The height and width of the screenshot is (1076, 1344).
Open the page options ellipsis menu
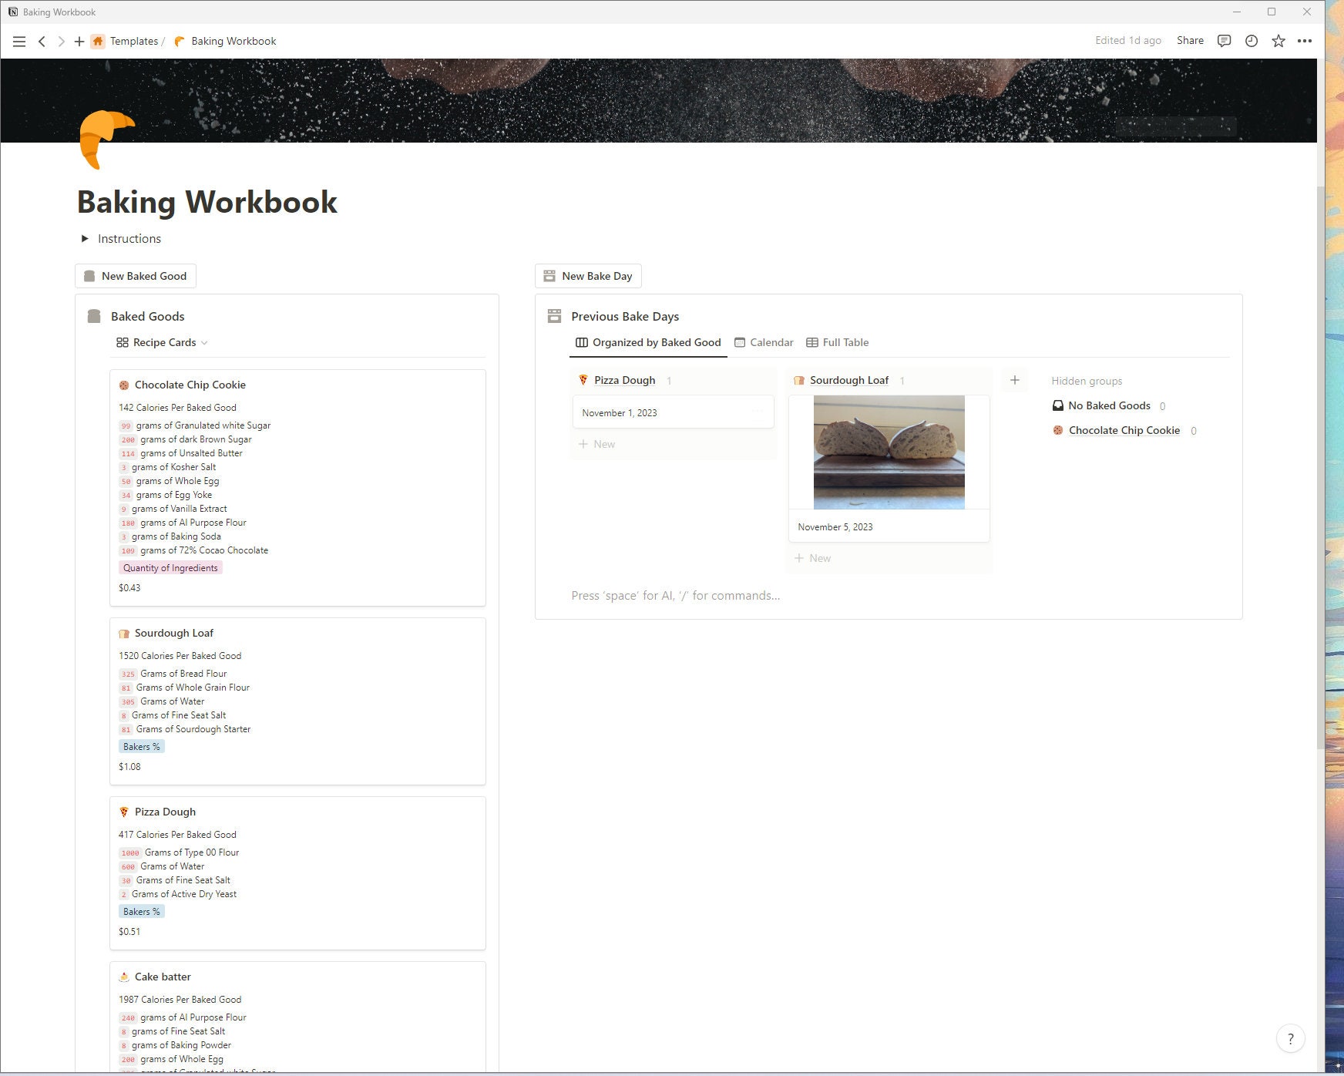pos(1305,41)
